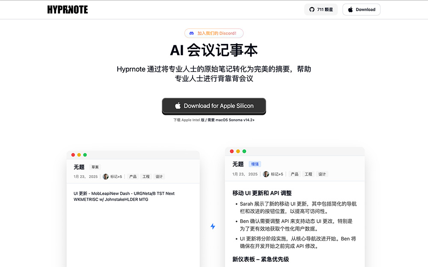Screen dimensions: 428x267
Task: Click the 增强 badge in right note
Action: coord(255,164)
